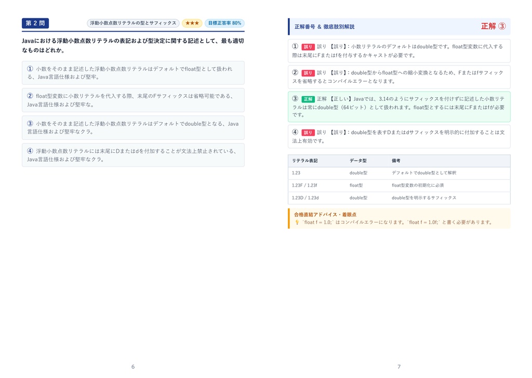The image size is (532, 378).
Task: Select answer option ④ about D suffix prohibition
Action: tap(133, 155)
